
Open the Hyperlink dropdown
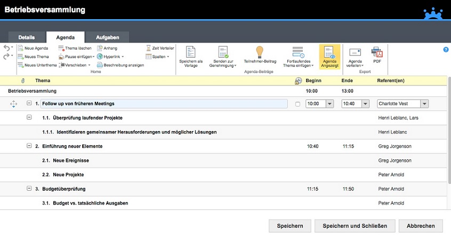coord(110,57)
